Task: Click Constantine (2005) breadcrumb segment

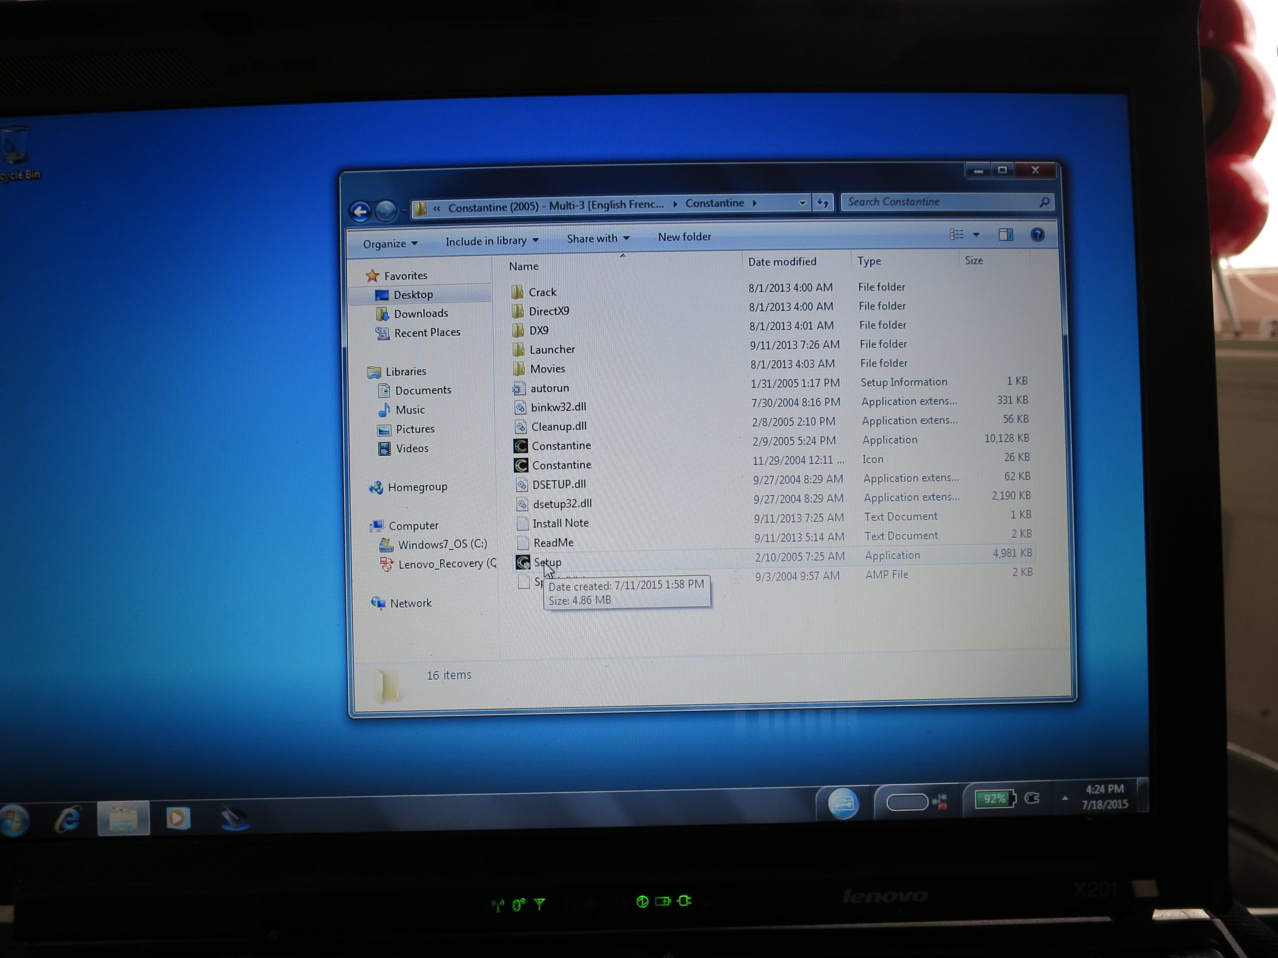Action: (555, 206)
